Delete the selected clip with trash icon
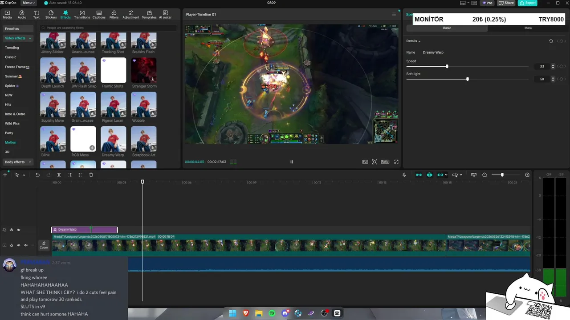 tap(91, 175)
